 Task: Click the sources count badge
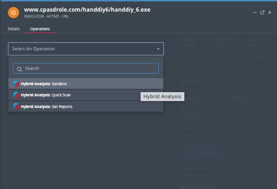coord(201,75)
